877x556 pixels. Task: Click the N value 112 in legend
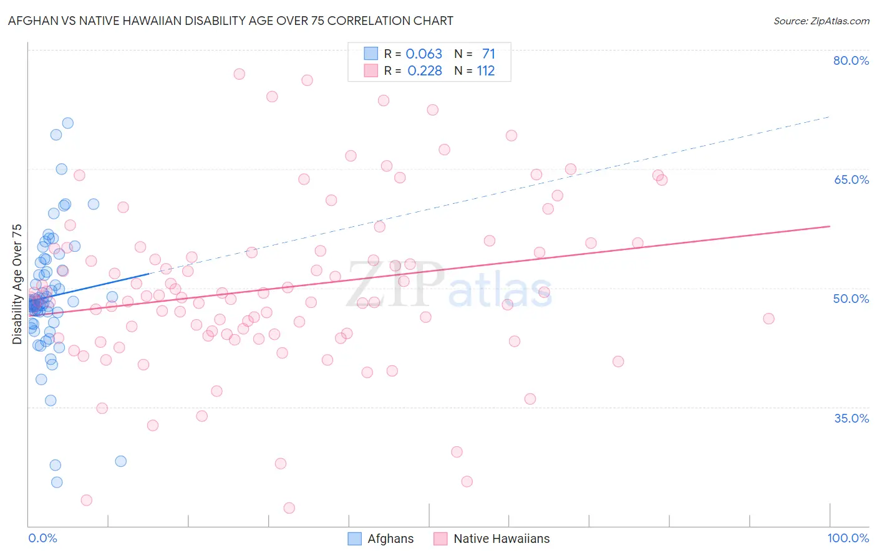[x=486, y=70]
